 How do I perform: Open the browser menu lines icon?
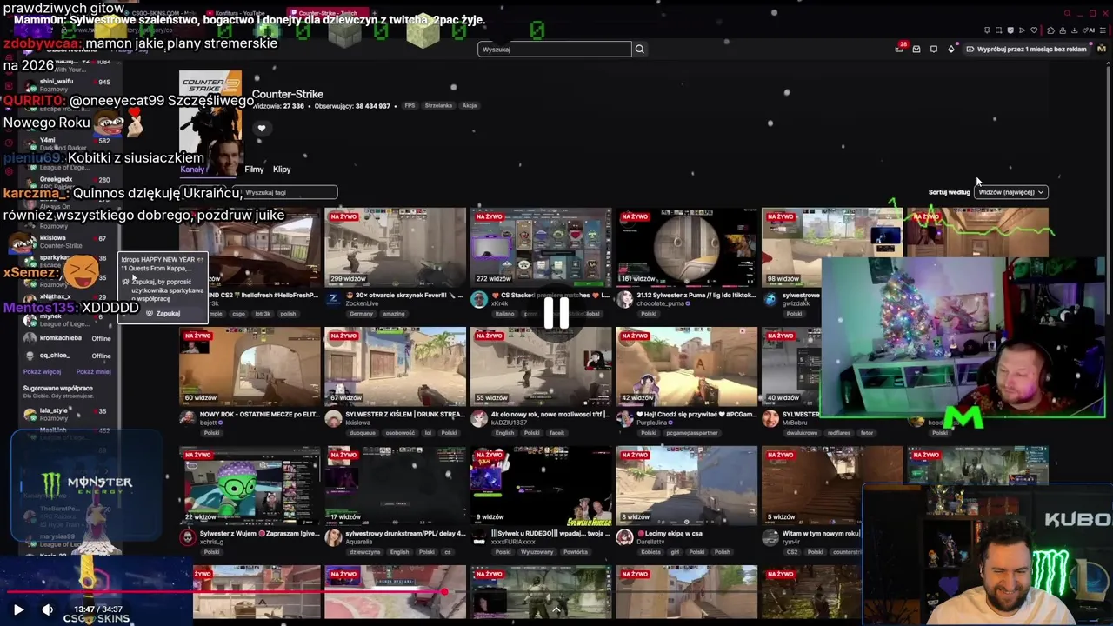[1103, 30]
